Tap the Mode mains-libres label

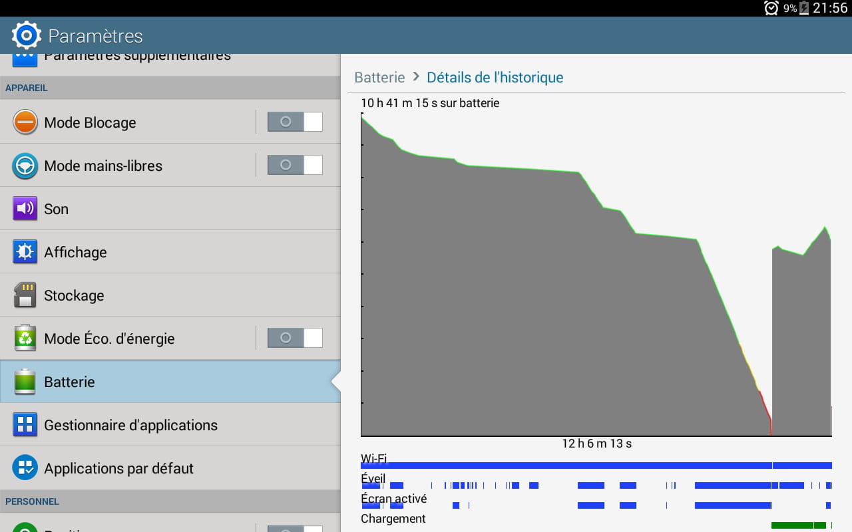tap(103, 166)
